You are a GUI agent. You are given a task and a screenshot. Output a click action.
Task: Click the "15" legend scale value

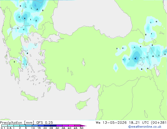click(x=39, y=128)
